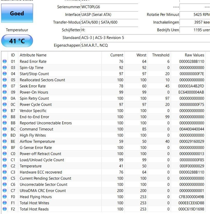Select the Seek Error Rate attribute name

[x=33, y=86]
